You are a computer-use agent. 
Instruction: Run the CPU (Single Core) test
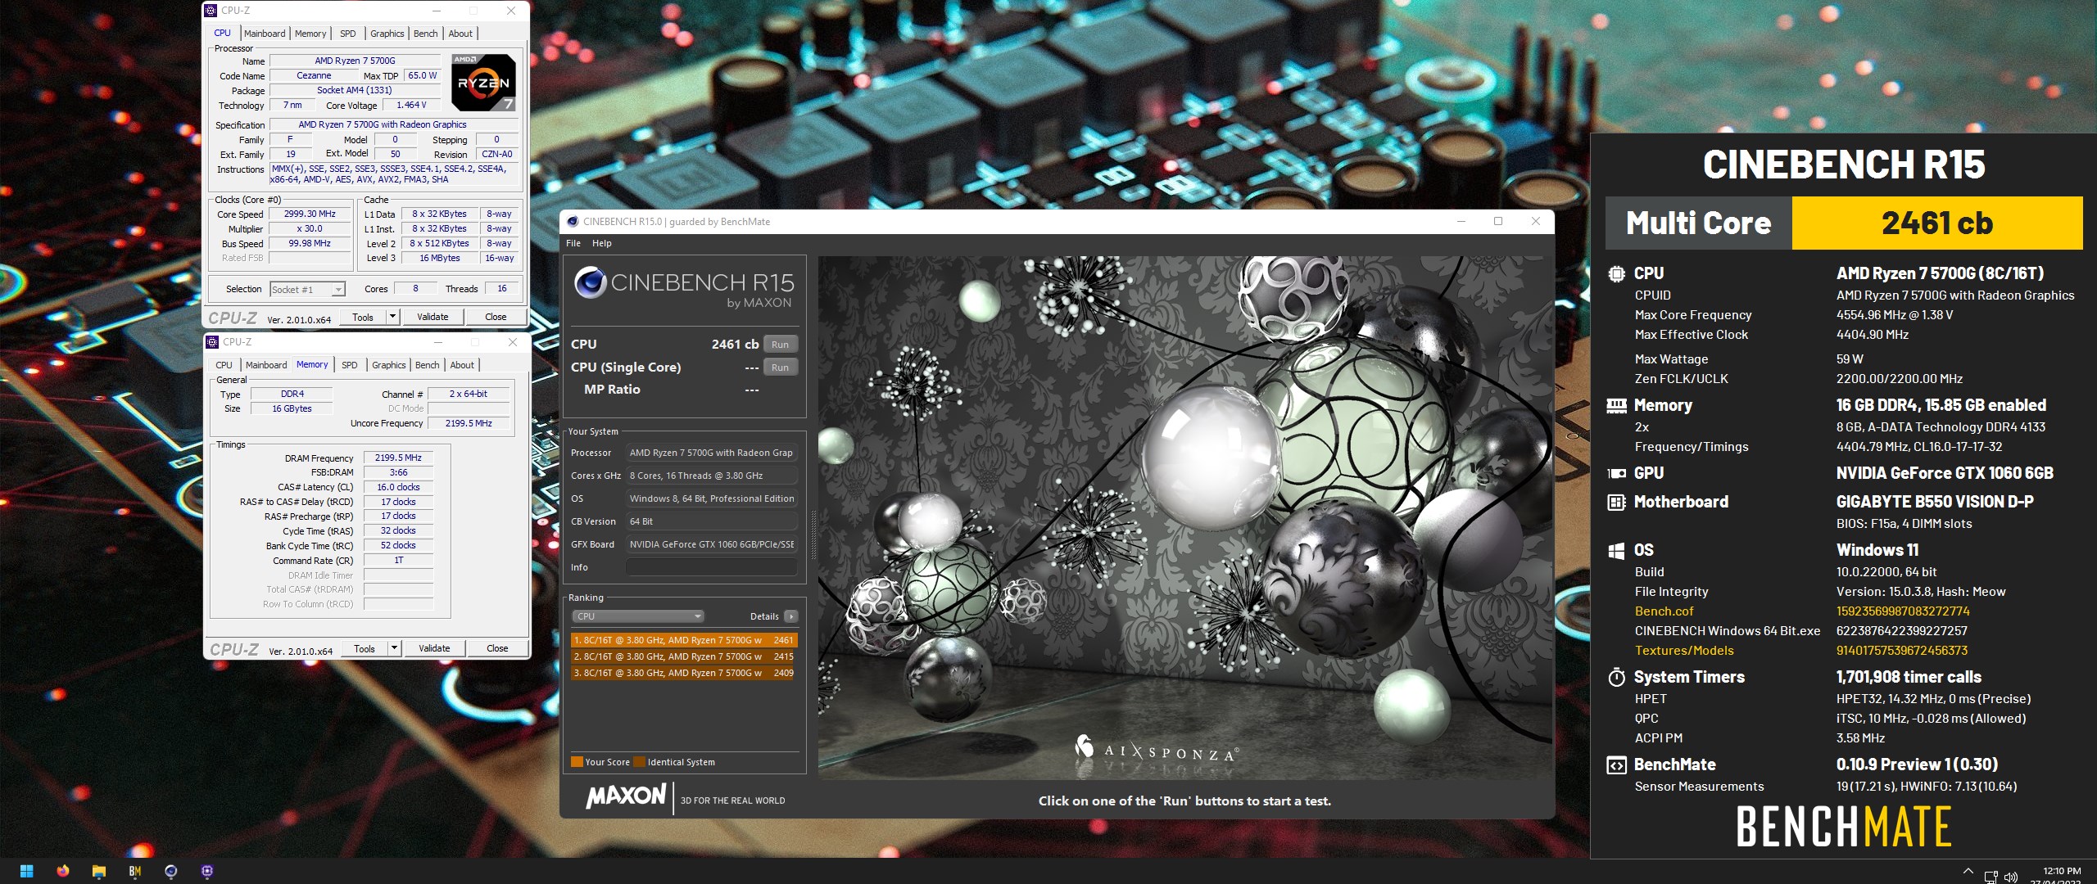pyautogui.click(x=780, y=368)
